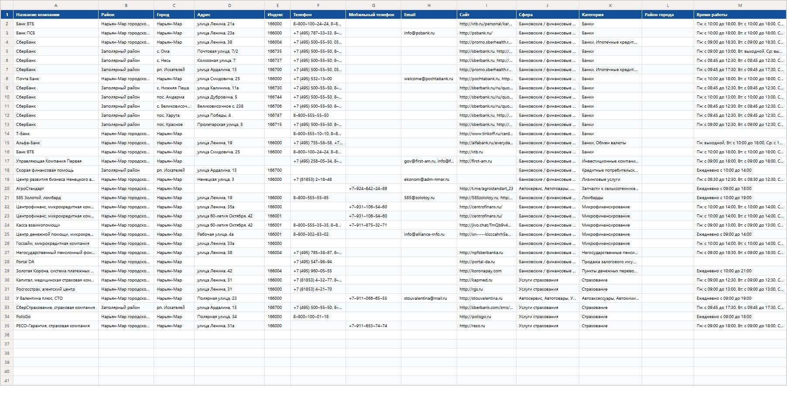The image size is (787, 393).
Task: Select mobile phone cell +7-924-642-24-89
Action: coord(373,189)
